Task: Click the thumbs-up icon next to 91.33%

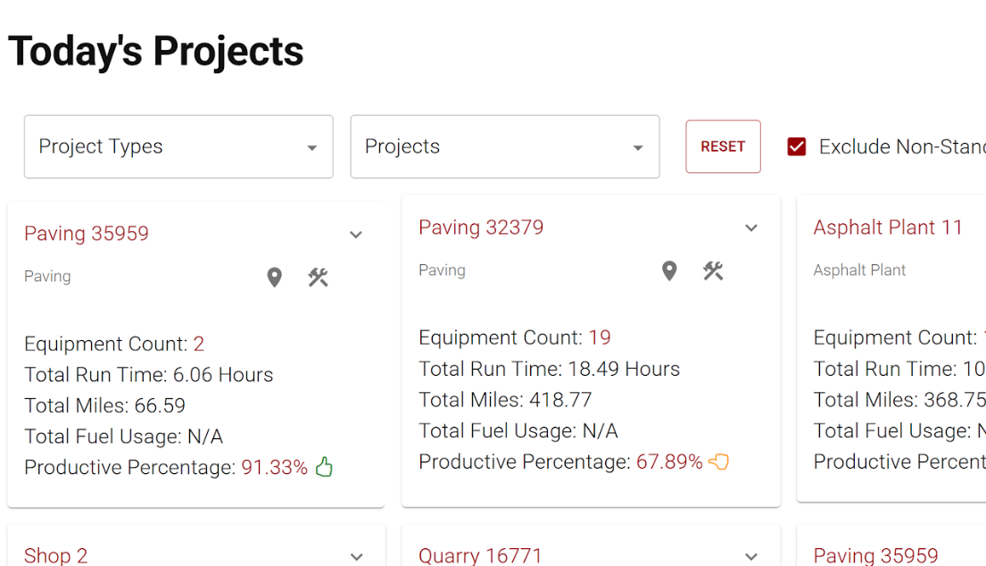Action: coord(323,466)
